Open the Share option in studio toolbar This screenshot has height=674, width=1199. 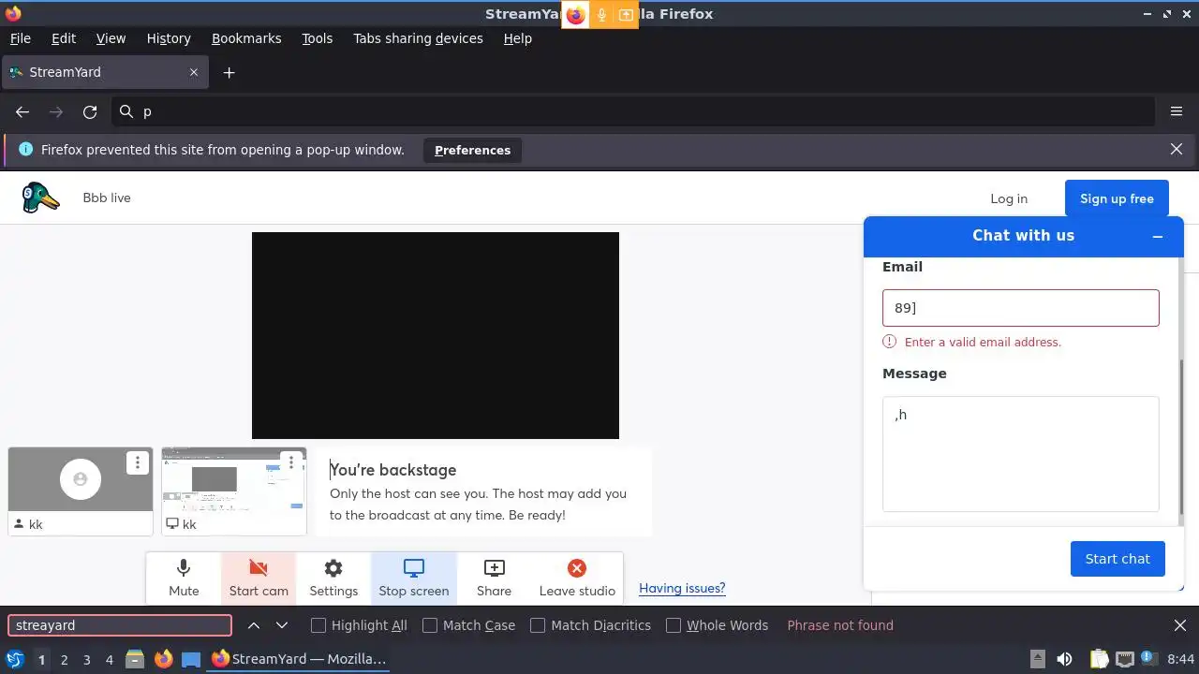click(x=494, y=578)
